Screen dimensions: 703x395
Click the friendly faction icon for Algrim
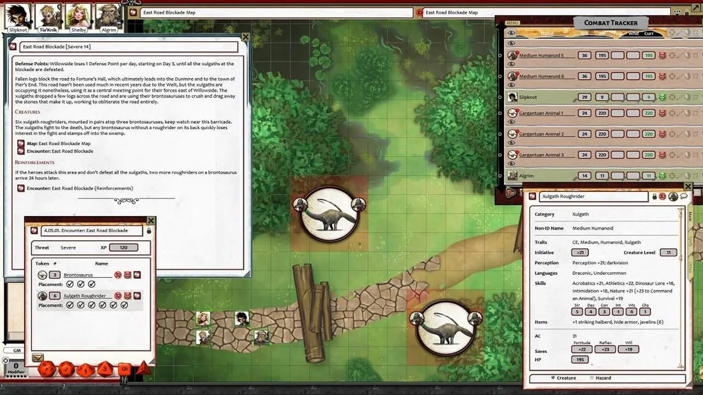point(662,176)
